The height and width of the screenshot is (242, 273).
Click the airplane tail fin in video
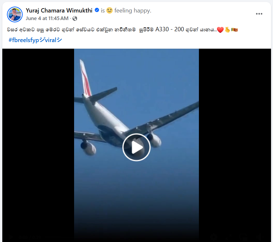85,78
